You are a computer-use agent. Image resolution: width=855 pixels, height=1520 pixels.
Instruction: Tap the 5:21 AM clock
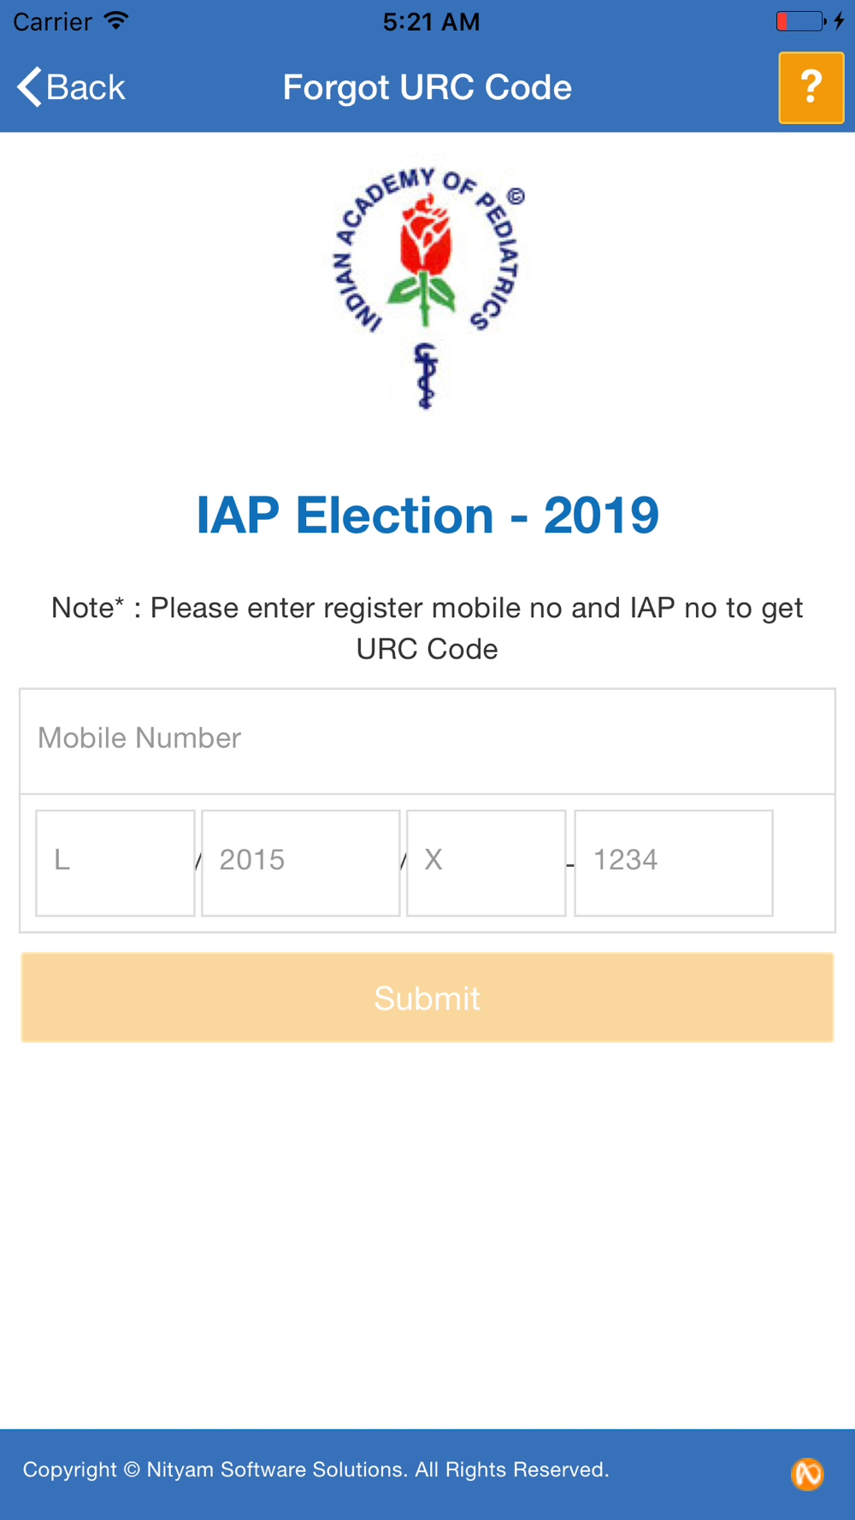[431, 21]
